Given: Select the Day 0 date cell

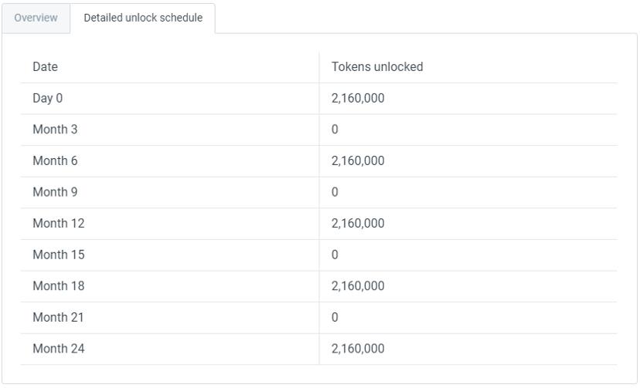Looking at the screenshot, I should (48, 99).
